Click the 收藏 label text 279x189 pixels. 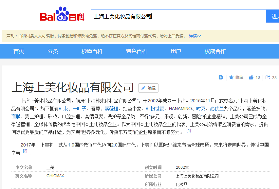239,77
